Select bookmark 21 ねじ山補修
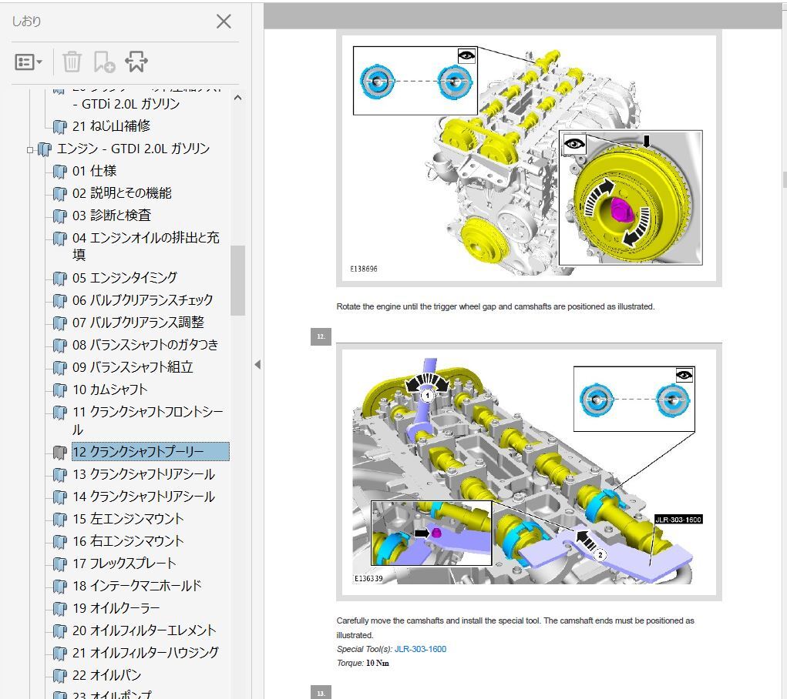 click(x=111, y=125)
